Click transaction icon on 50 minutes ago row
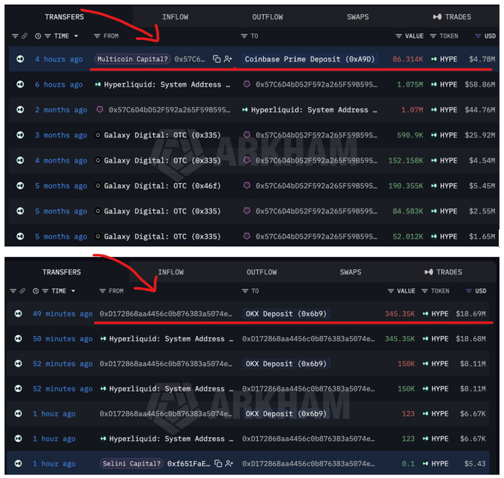This screenshot has width=504, height=478. point(19,338)
